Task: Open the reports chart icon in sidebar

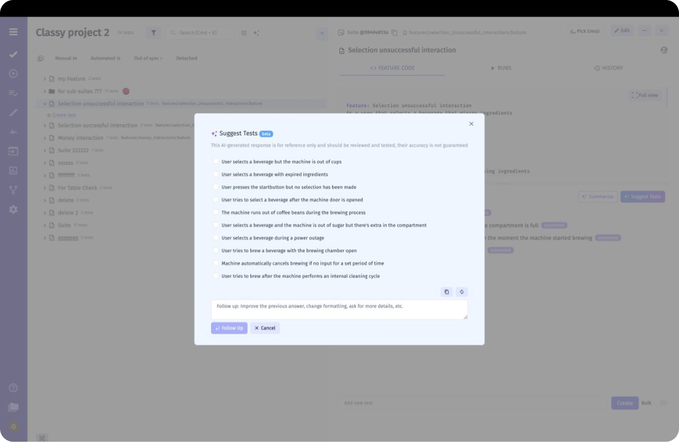Action: (x=13, y=170)
